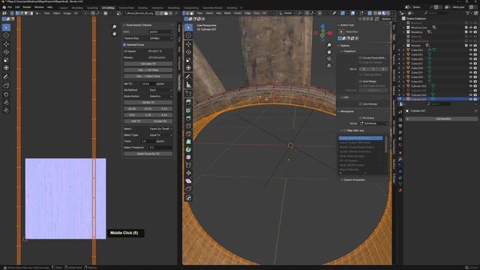This screenshot has height=270, width=480.
Task: Click the Calculate TD button
Action: [x=148, y=64]
